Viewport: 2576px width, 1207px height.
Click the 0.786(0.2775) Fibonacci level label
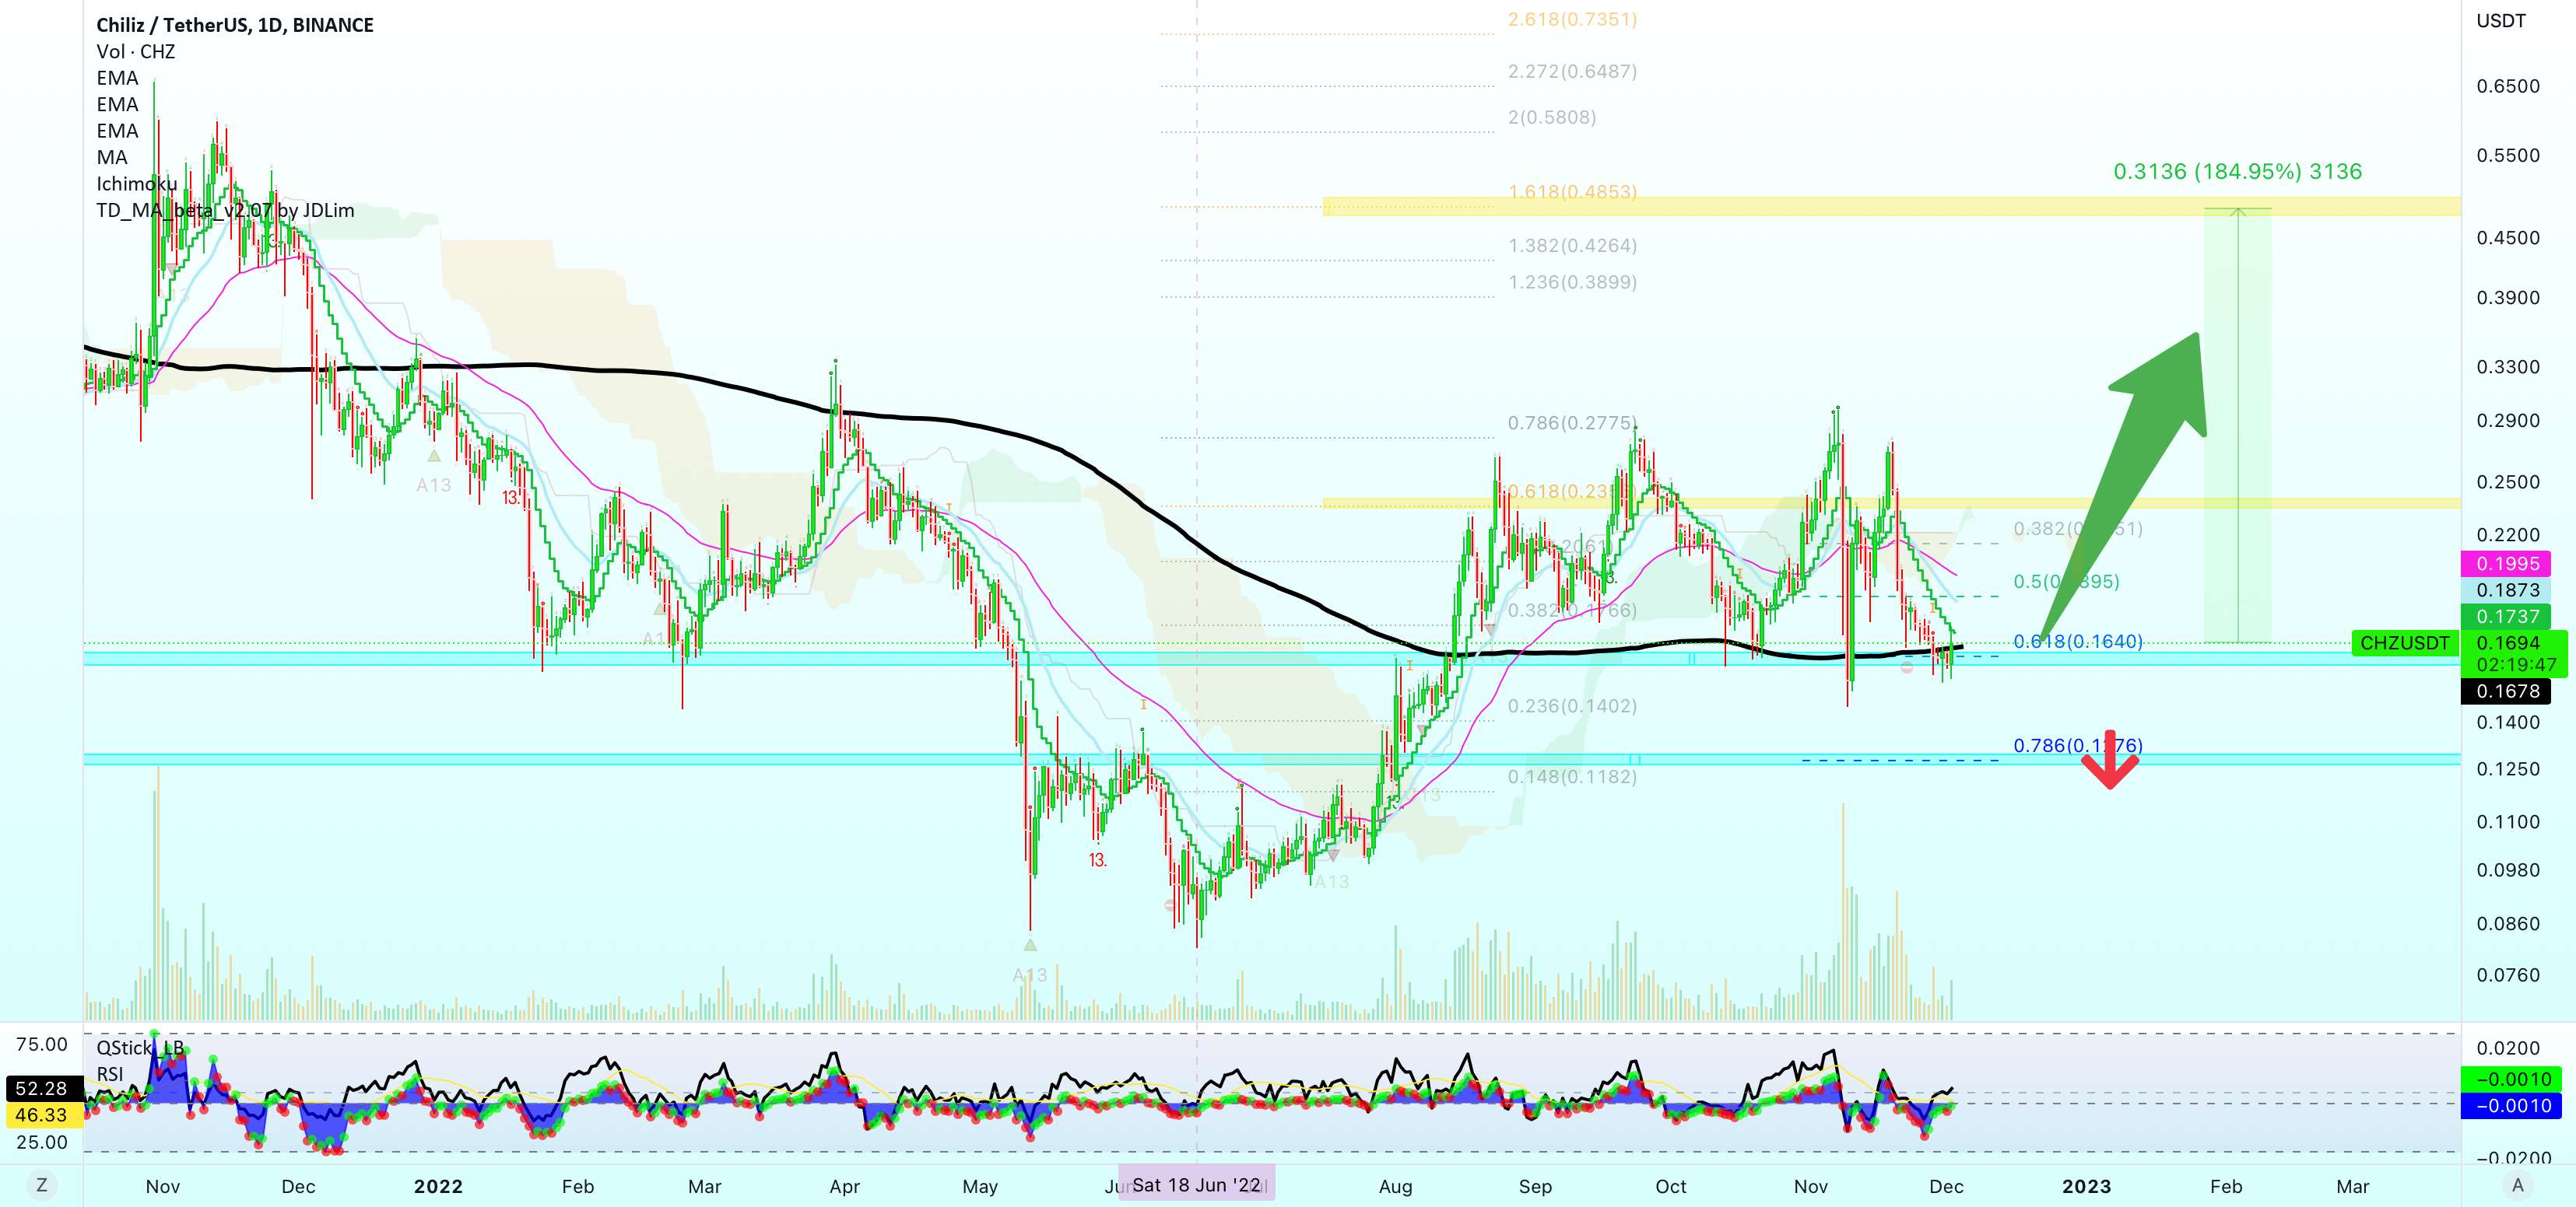(1572, 422)
